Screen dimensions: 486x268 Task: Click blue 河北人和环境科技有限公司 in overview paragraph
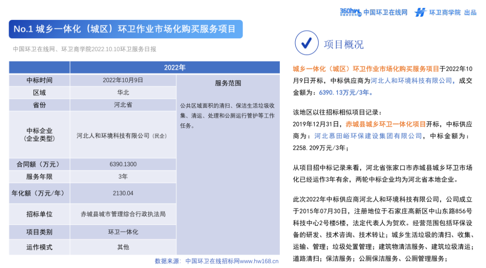click(x=411, y=81)
